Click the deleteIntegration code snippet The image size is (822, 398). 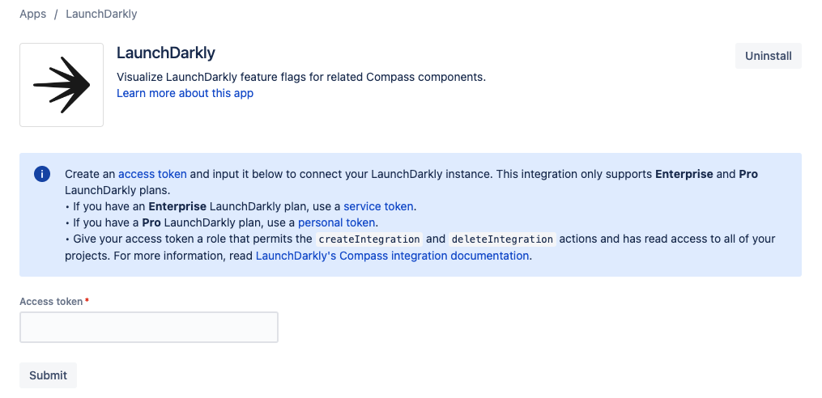[x=502, y=239]
